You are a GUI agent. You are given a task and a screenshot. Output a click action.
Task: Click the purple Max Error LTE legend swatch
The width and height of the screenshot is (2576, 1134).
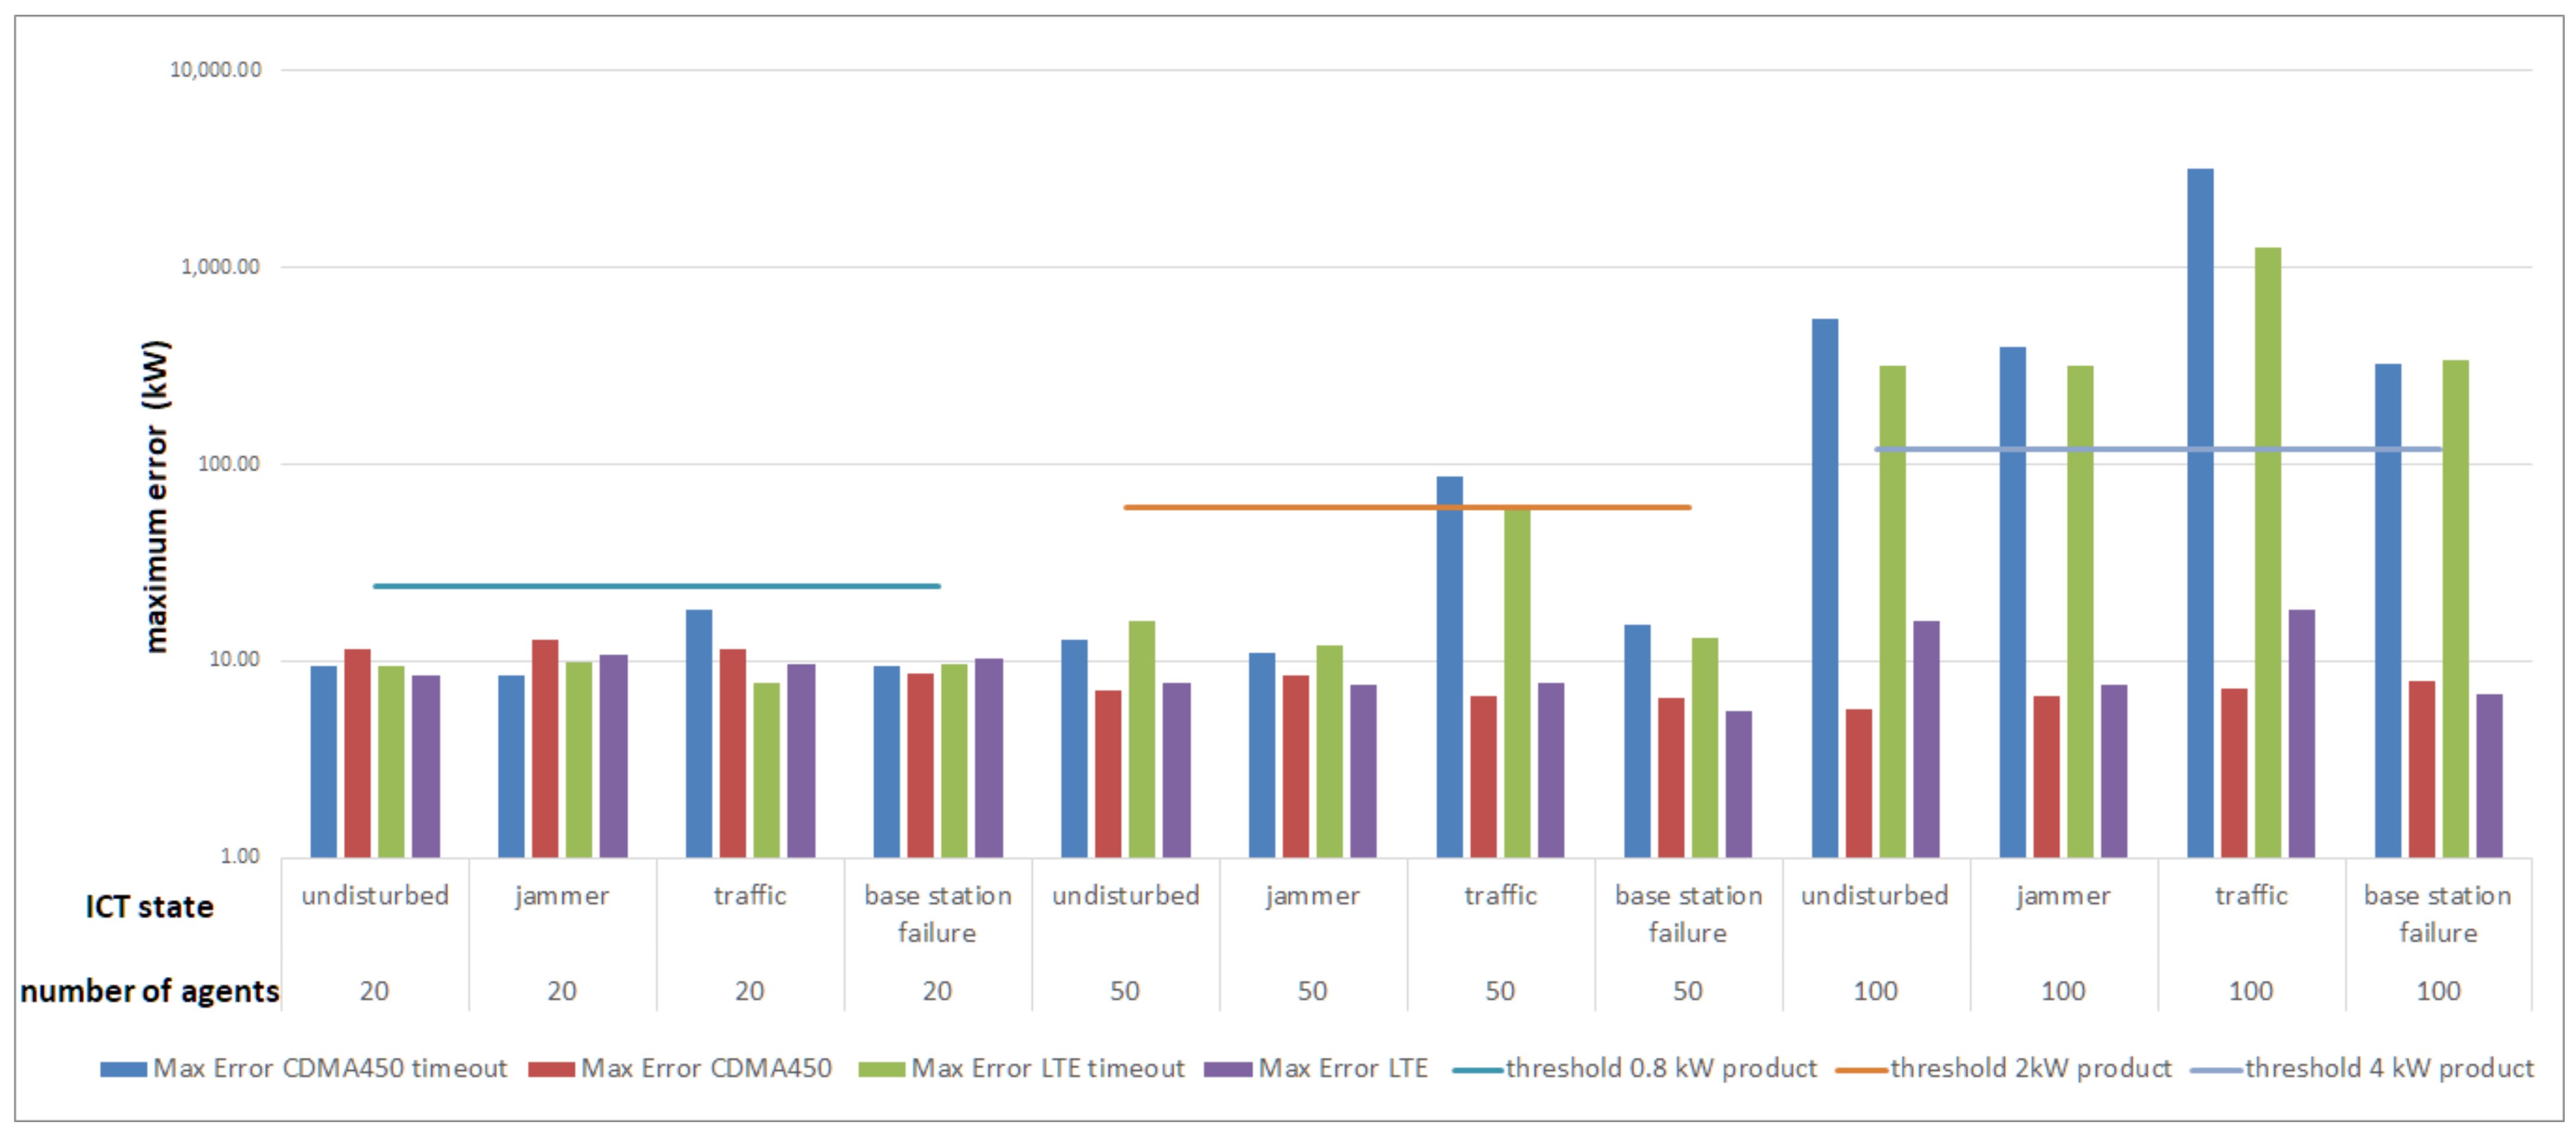1228,1069
